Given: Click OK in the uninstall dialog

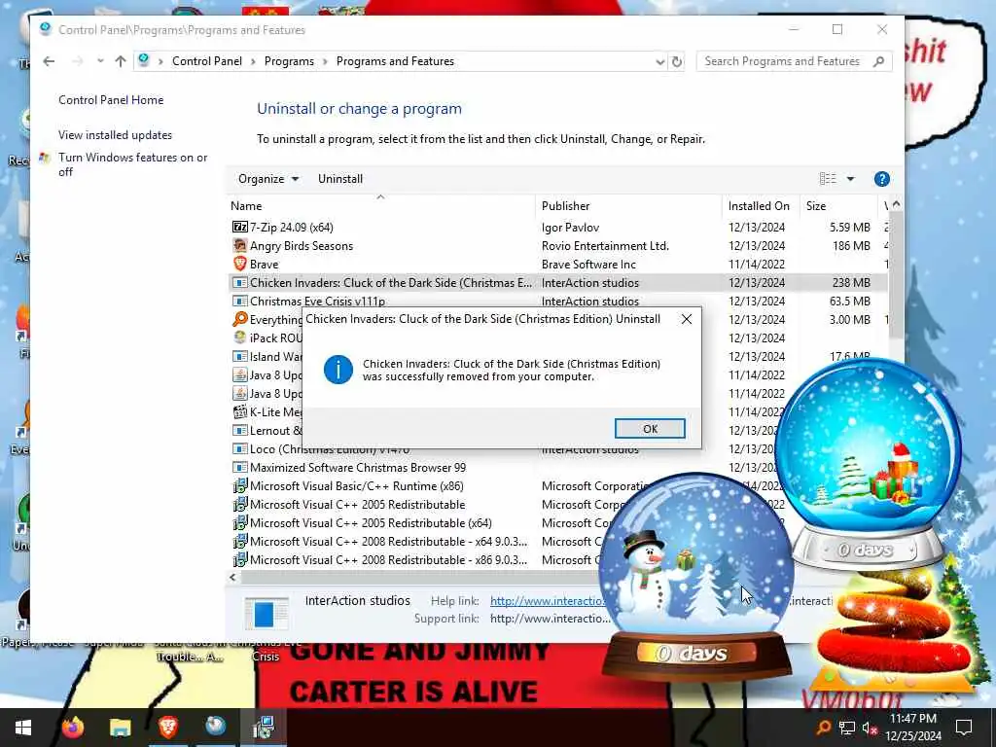Looking at the screenshot, I should pos(650,429).
